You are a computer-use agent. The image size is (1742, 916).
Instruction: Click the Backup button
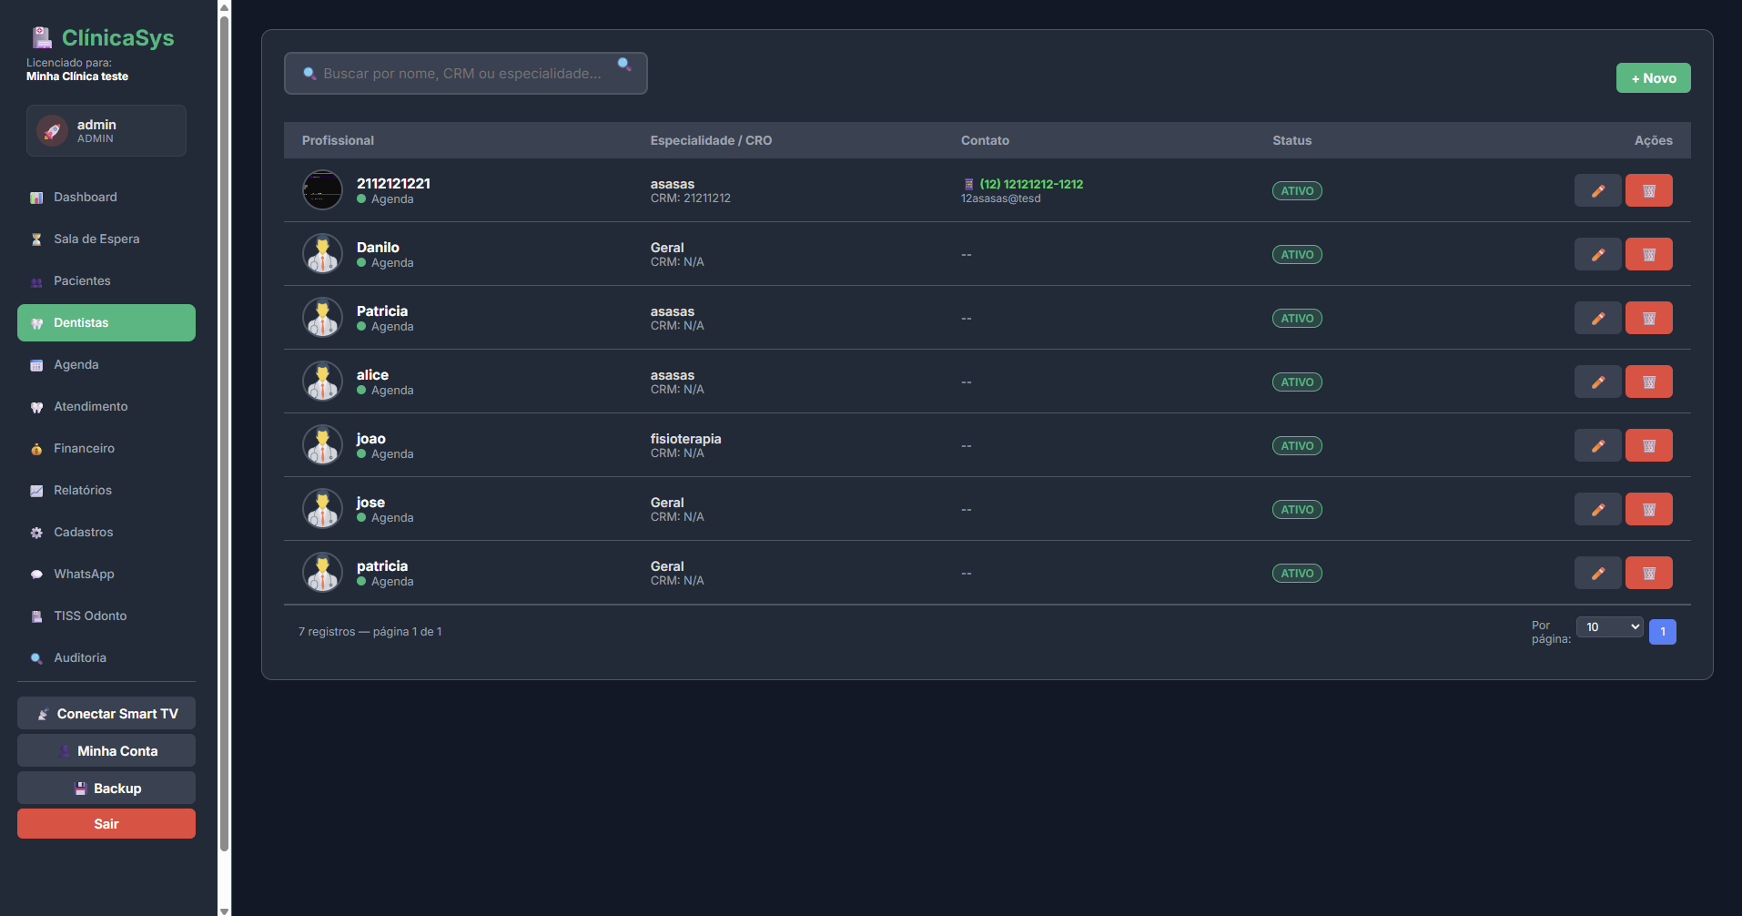click(106, 789)
